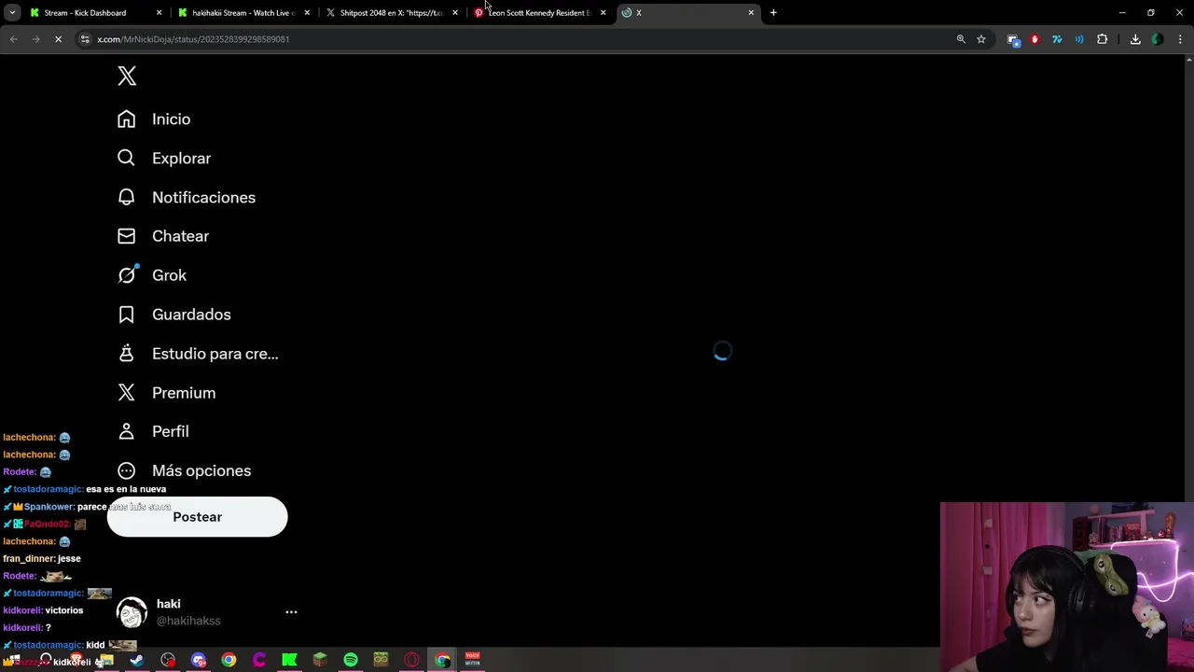Click the browser back arrow
Image resolution: width=1194 pixels, height=672 pixels.
coord(13,39)
